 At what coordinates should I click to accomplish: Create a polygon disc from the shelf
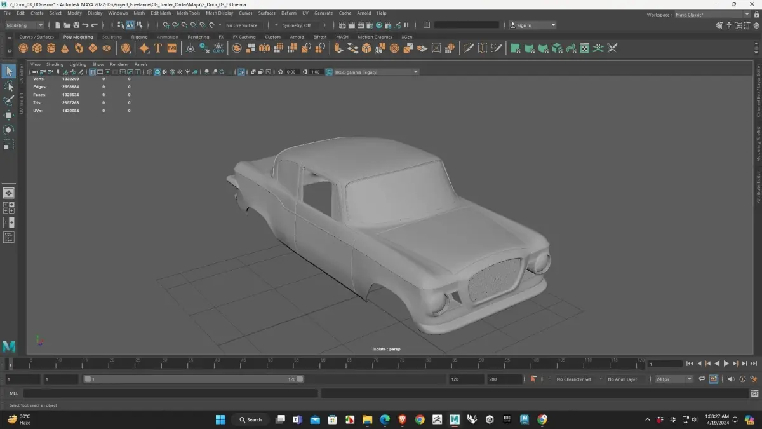point(107,48)
